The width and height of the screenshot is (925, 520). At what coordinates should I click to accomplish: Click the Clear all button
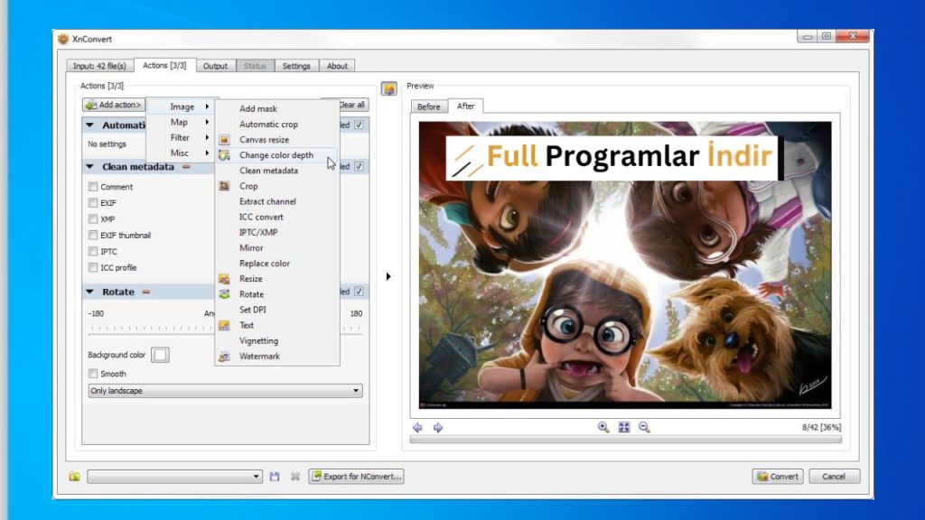click(x=353, y=105)
